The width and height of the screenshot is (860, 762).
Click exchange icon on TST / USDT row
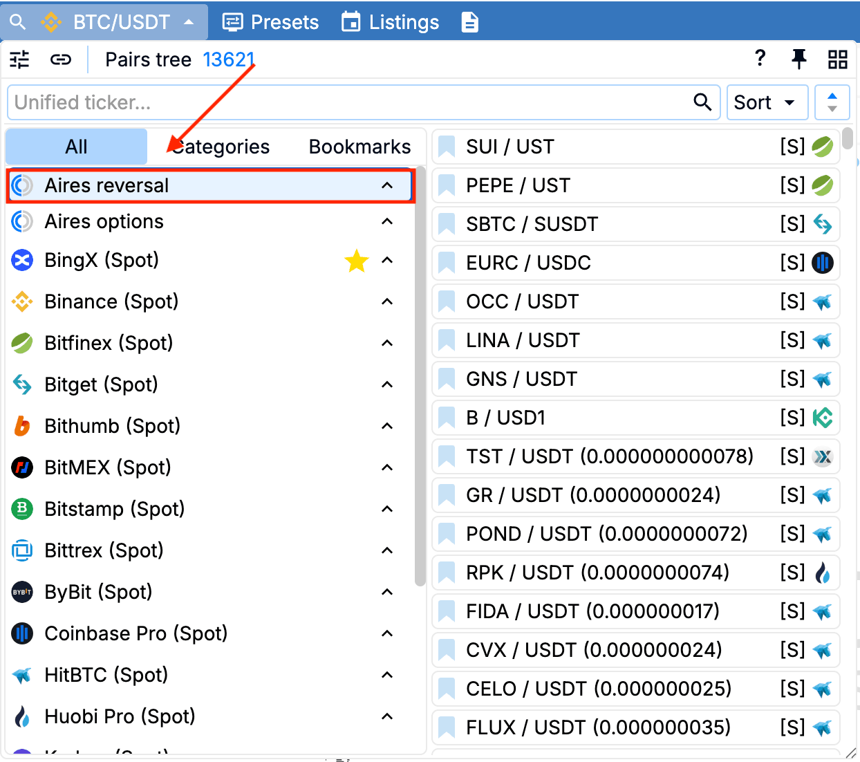click(x=823, y=456)
